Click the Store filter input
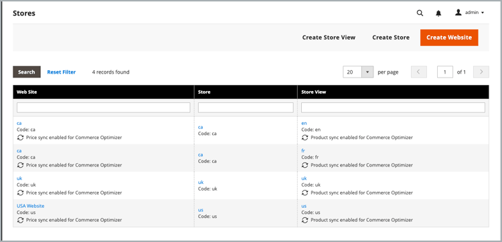Viewport: 502px width, 242px height. tap(246, 108)
